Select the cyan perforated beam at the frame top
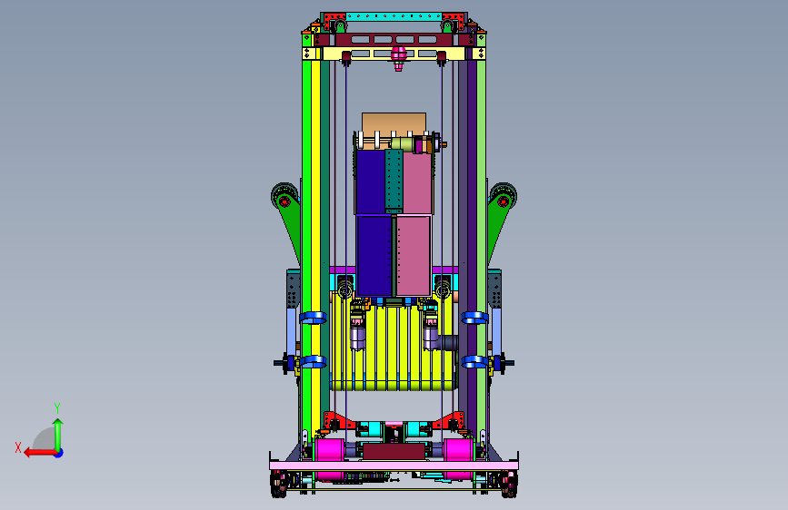 pyautogui.click(x=394, y=16)
